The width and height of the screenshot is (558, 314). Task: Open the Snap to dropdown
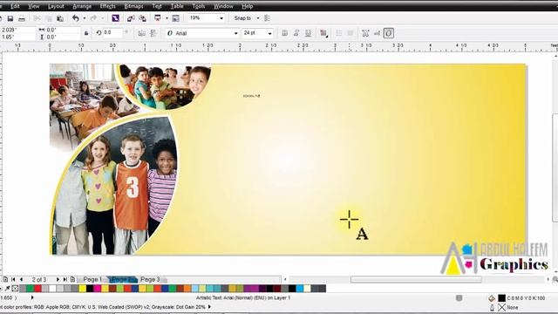258,18
